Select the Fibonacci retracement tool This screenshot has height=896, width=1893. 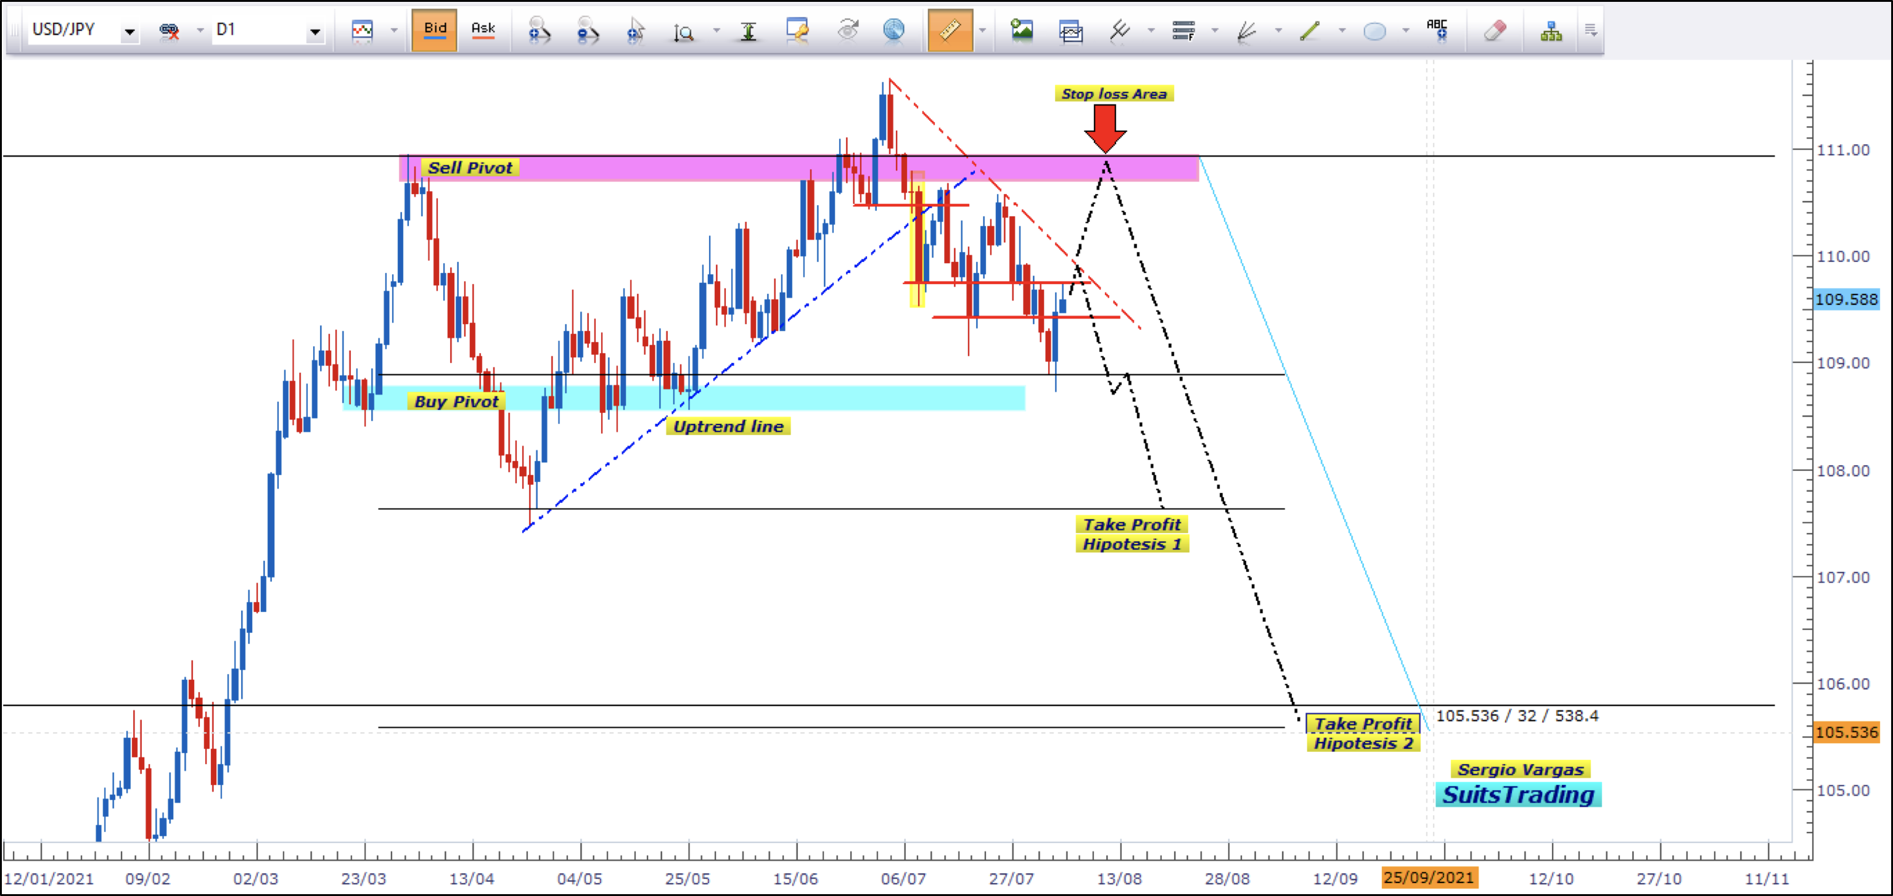click(x=1183, y=31)
